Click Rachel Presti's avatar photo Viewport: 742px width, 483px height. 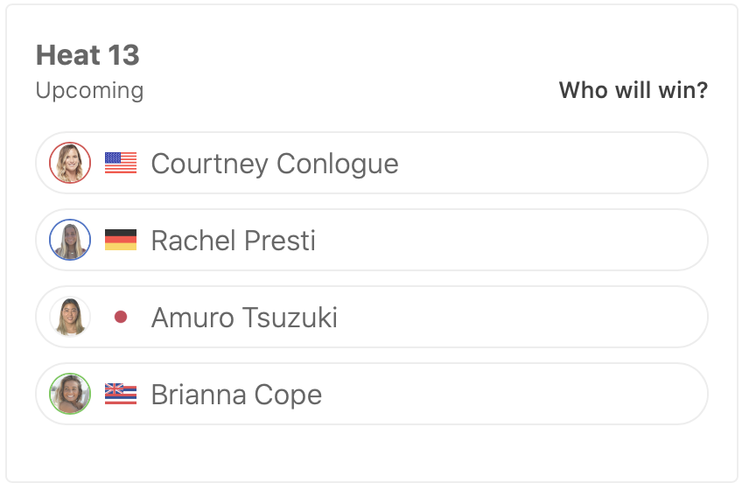tap(70, 240)
